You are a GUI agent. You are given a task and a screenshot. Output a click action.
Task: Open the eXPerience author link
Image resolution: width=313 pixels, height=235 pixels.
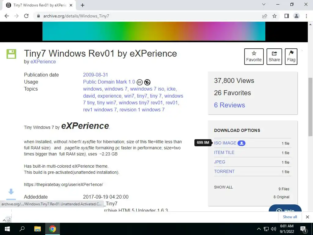click(43, 62)
